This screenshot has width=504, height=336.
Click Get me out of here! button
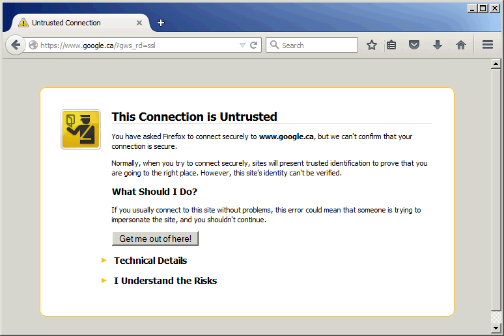[155, 239]
